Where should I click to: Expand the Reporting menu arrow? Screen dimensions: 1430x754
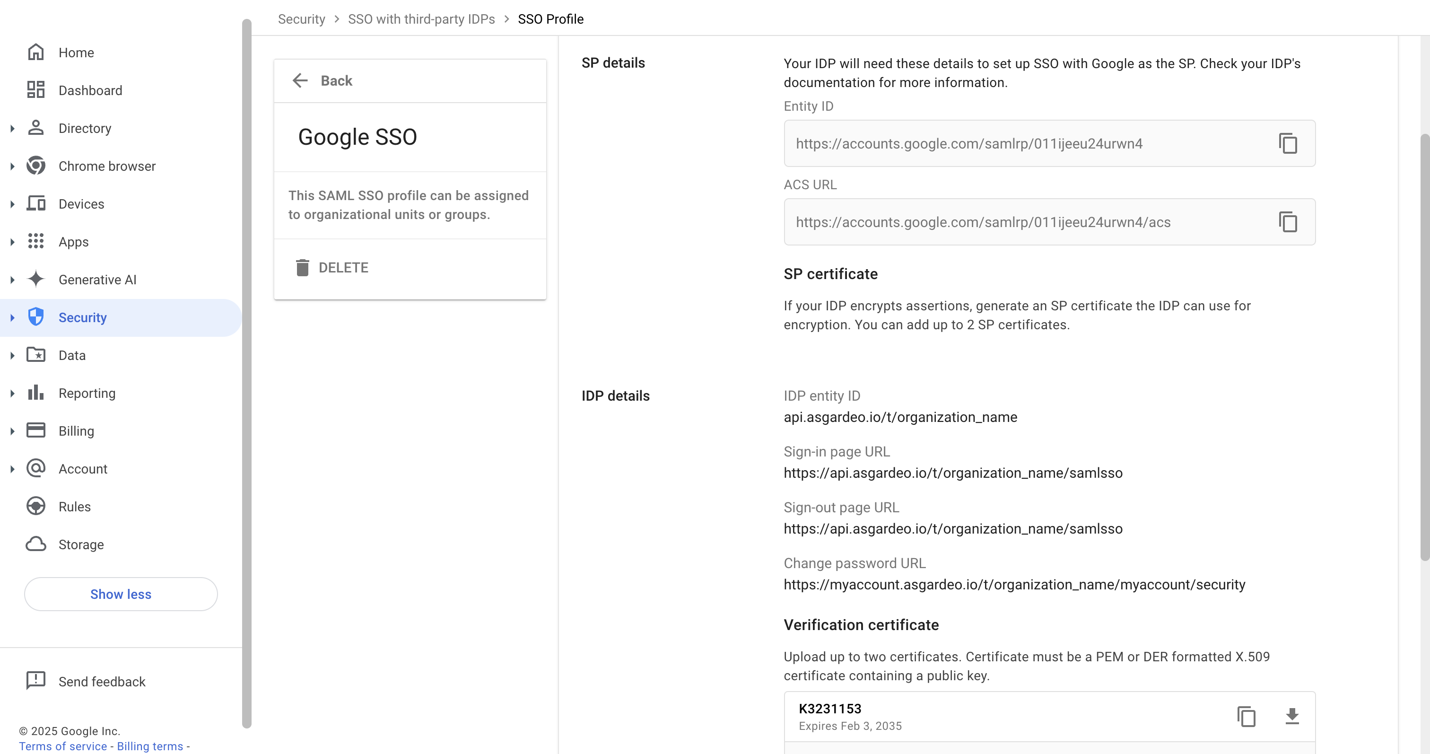[x=12, y=393]
